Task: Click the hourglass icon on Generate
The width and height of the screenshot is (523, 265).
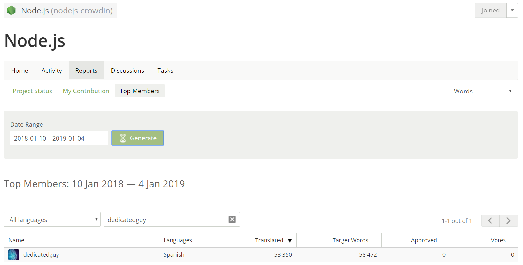Action: (x=123, y=138)
